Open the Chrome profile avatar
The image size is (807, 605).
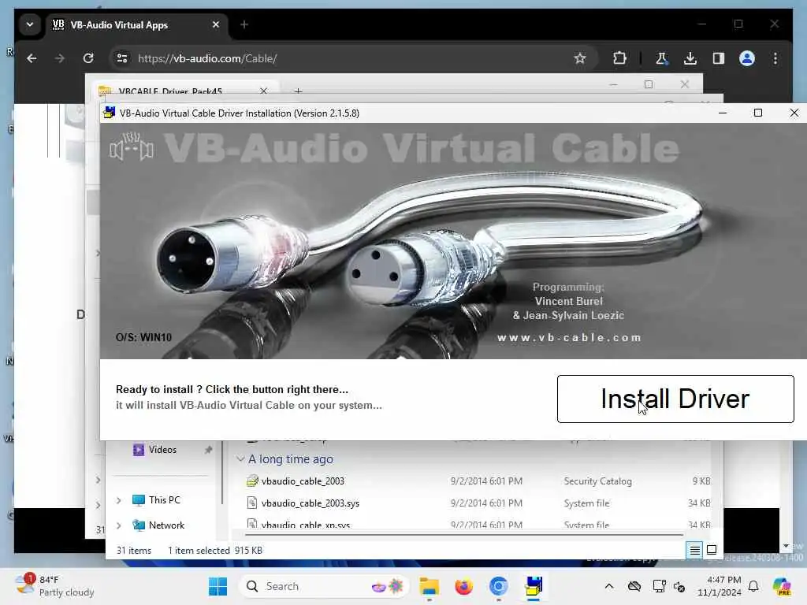pyautogui.click(x=747, y=58)
